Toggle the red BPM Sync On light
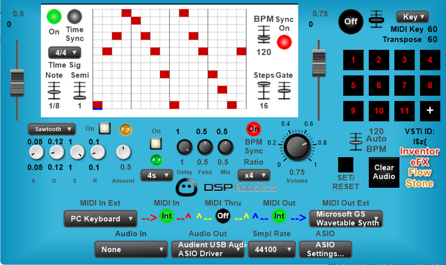 (284, 42)
